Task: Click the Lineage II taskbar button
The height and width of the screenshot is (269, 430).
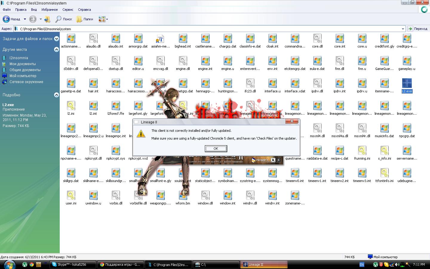Action: point(264,265)
